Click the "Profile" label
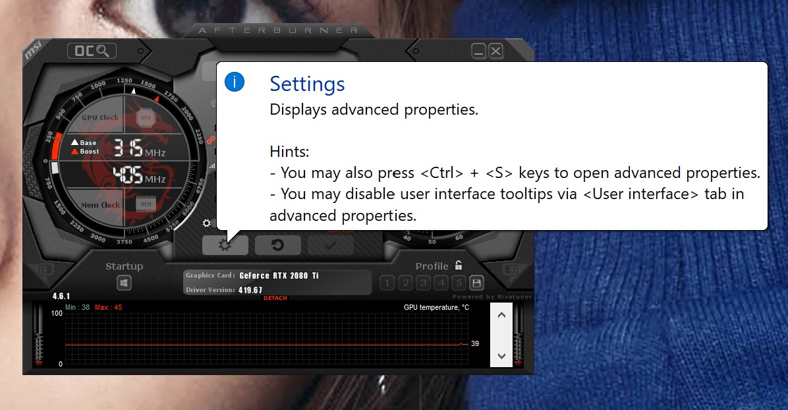 point(432,266)
